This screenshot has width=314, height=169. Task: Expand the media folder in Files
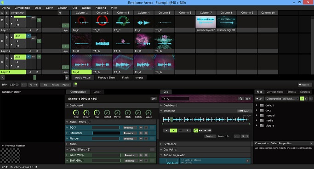tap(257, 120)
